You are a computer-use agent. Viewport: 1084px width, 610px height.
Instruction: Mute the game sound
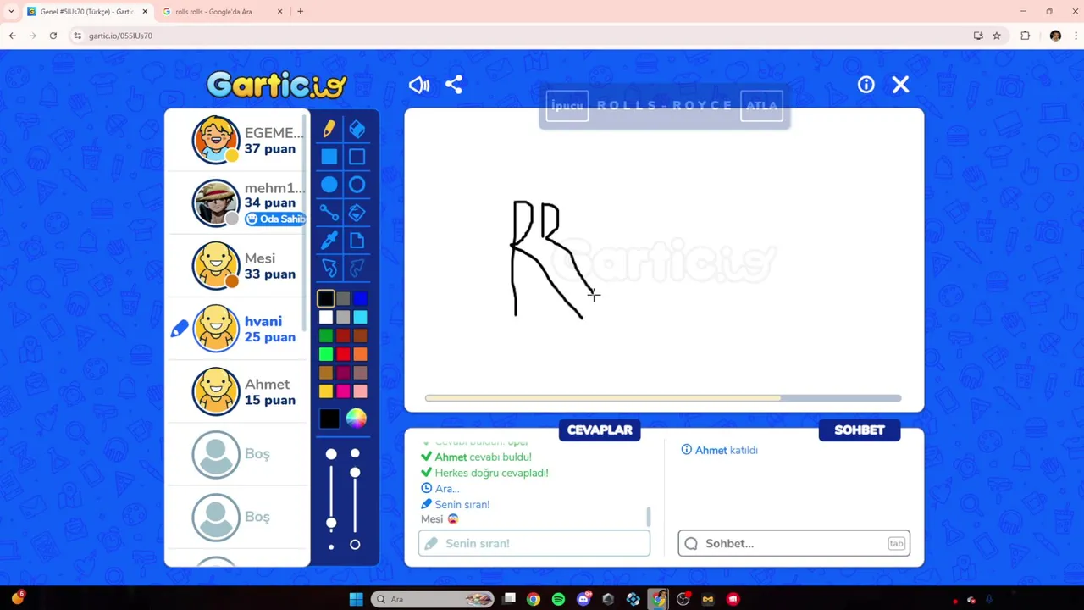[419, 85]
